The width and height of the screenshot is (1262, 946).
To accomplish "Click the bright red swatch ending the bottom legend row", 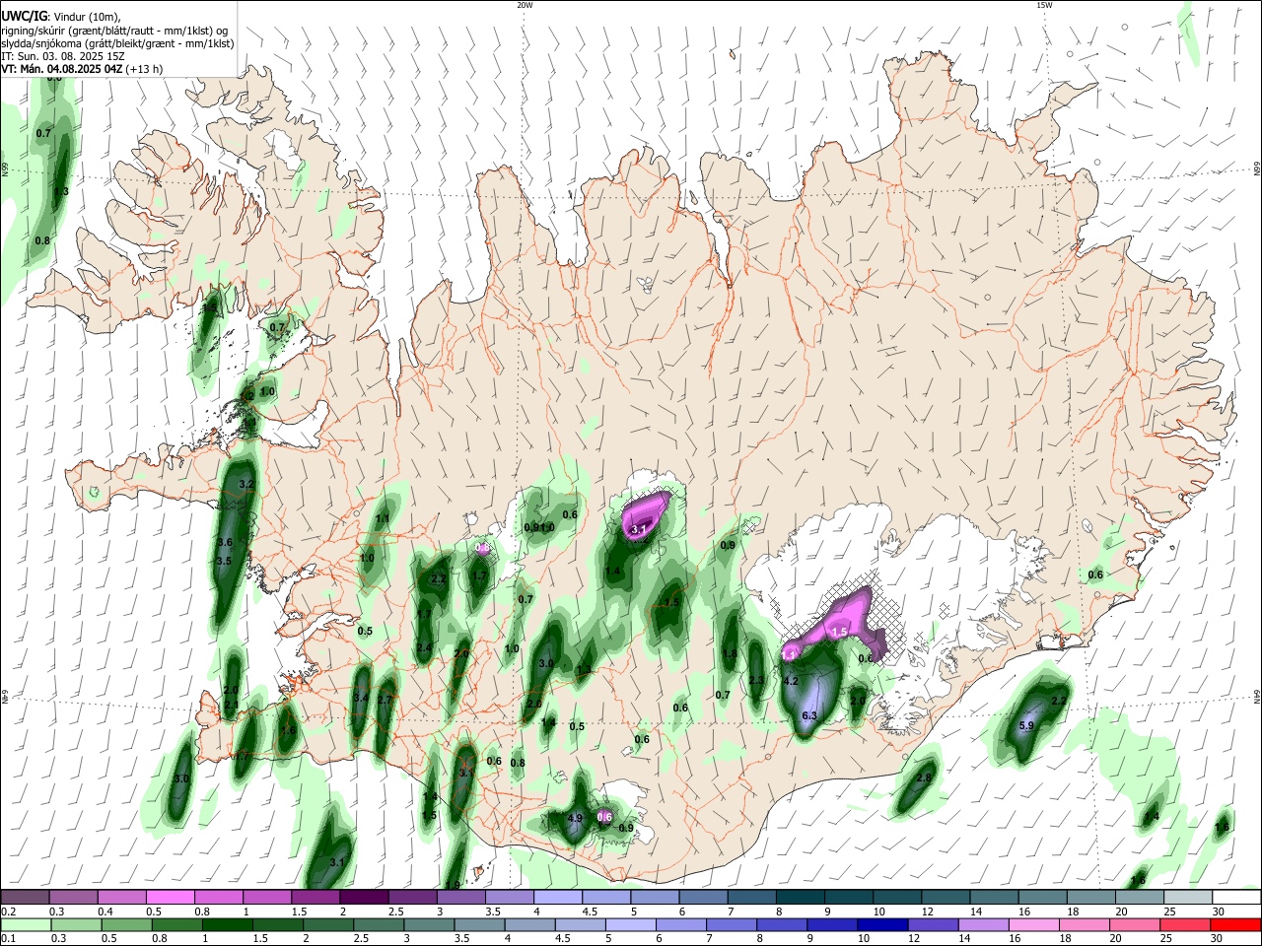I will point(1236,924).
